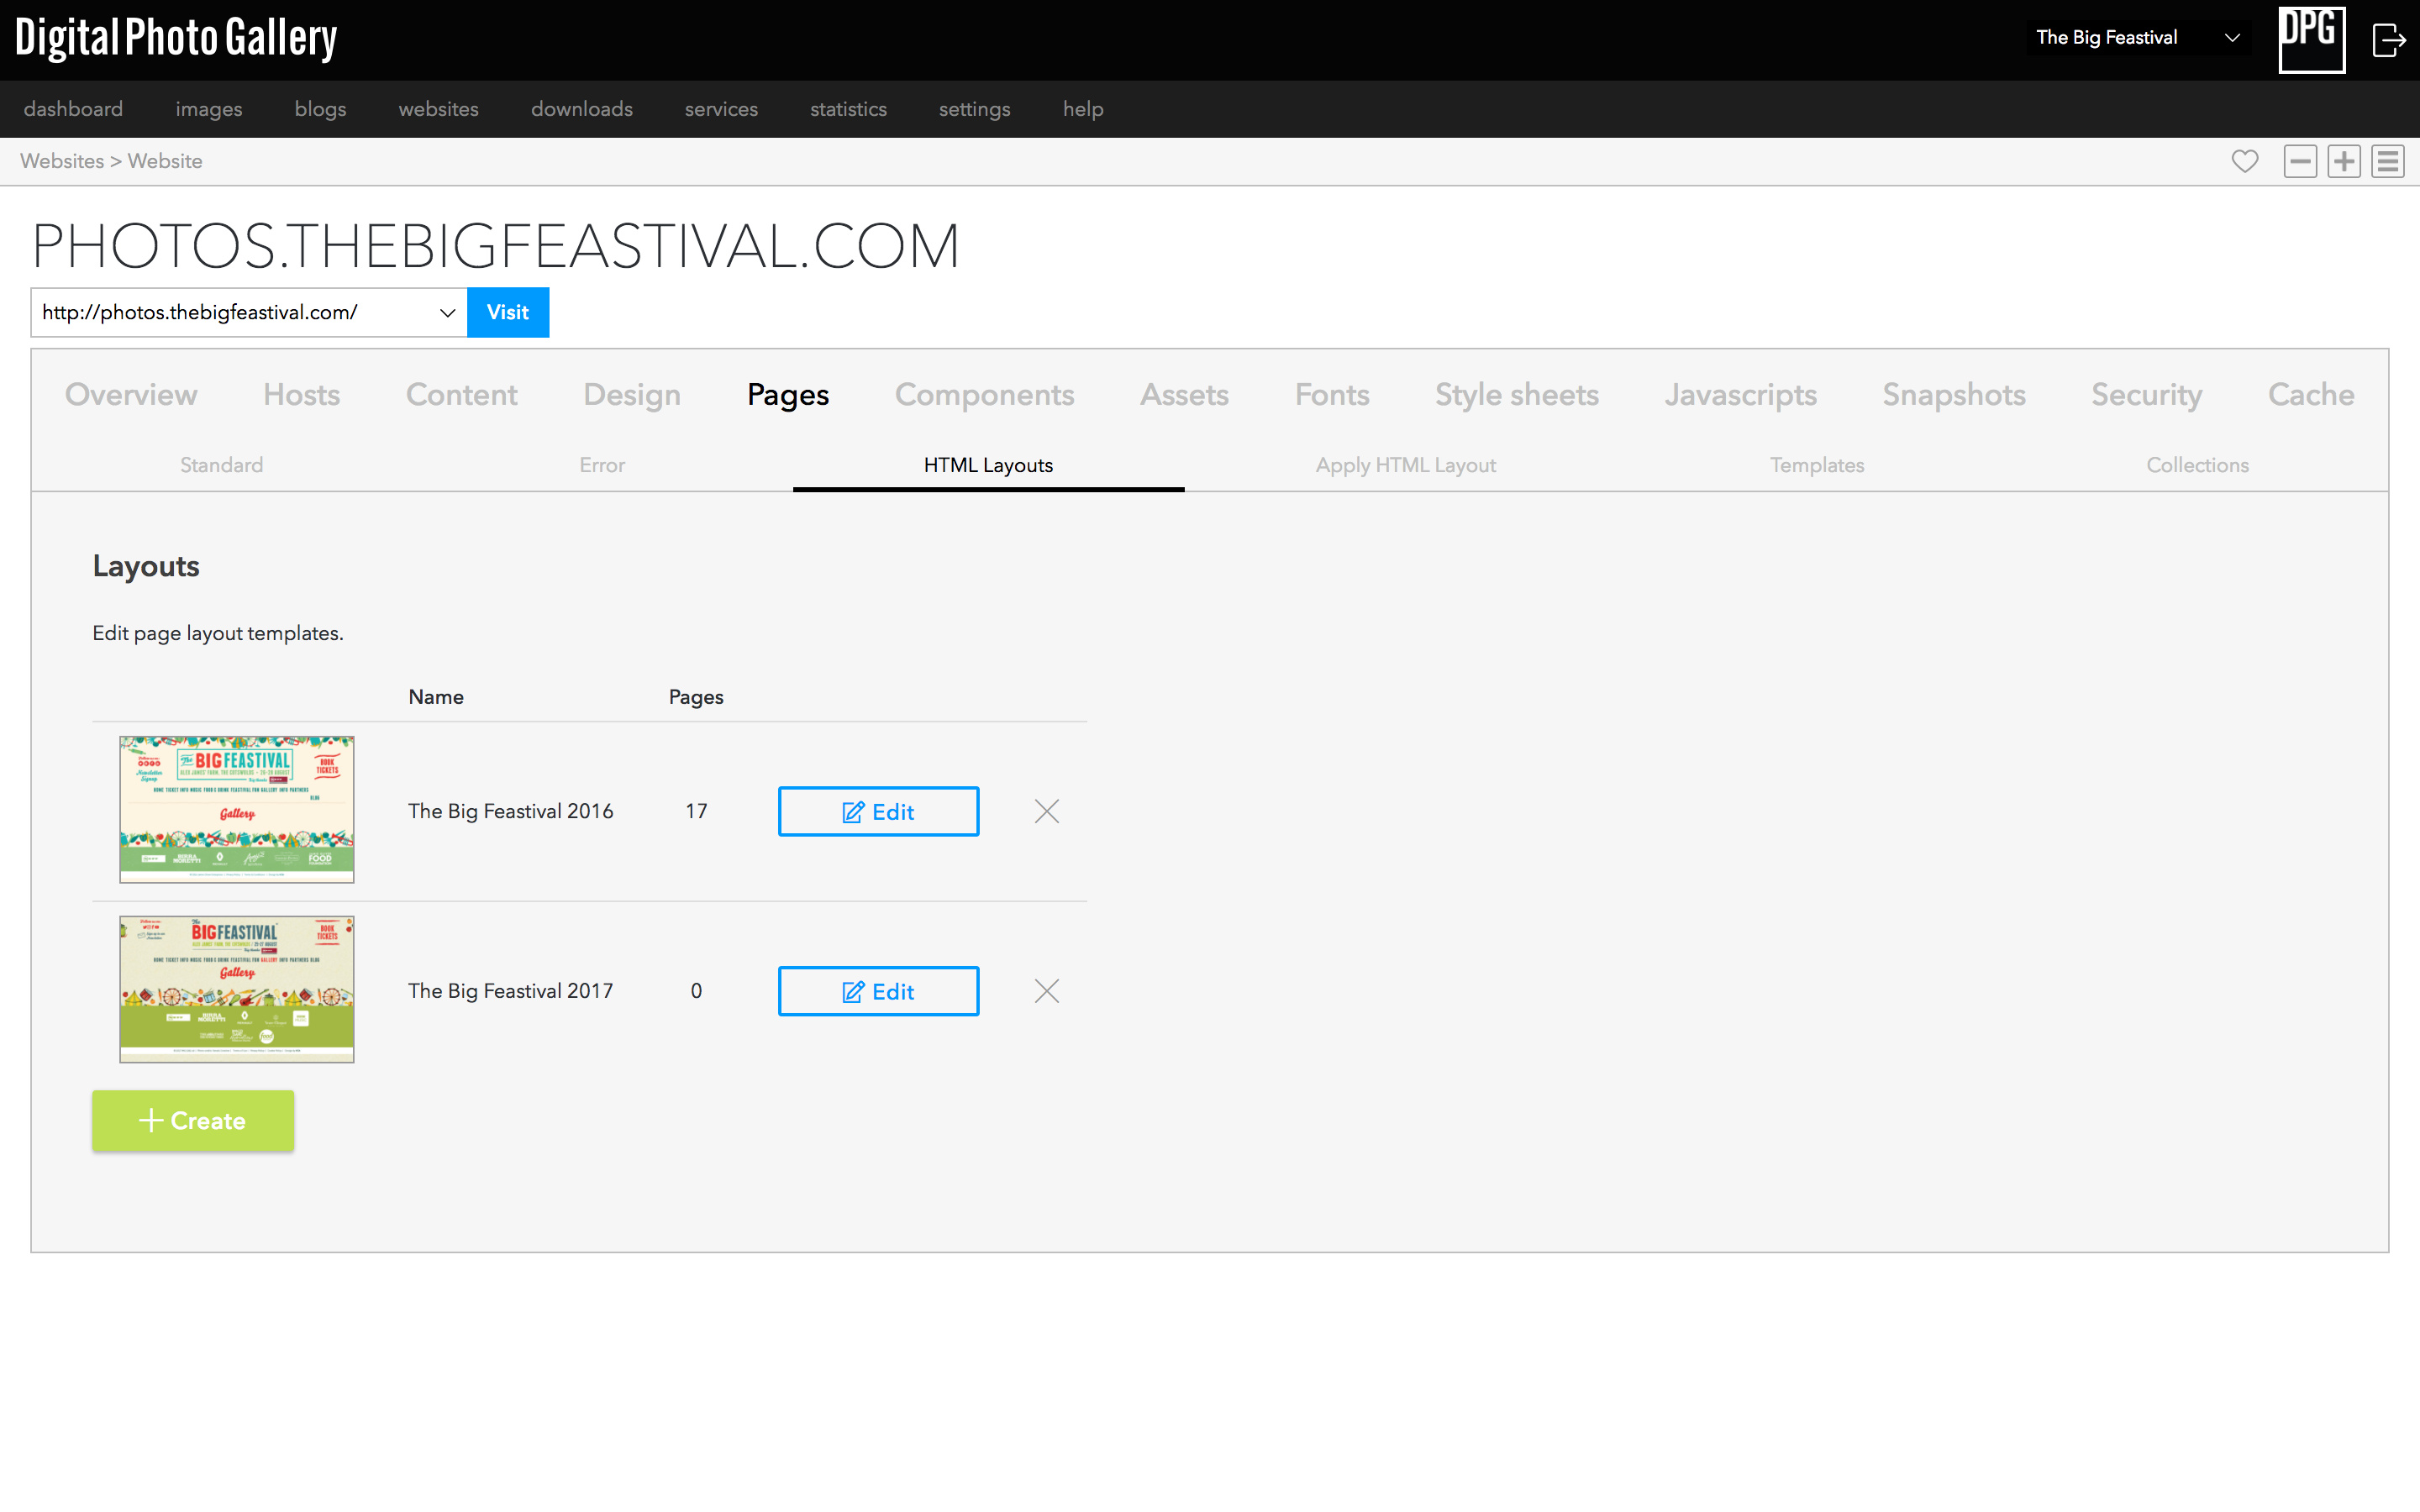Switch to the Javascripts tab
The image size is (2420, 1512).
point(1740,394)
